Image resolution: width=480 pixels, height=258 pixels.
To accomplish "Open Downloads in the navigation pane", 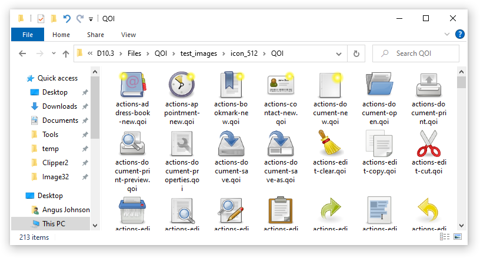I will coord(59,106).
